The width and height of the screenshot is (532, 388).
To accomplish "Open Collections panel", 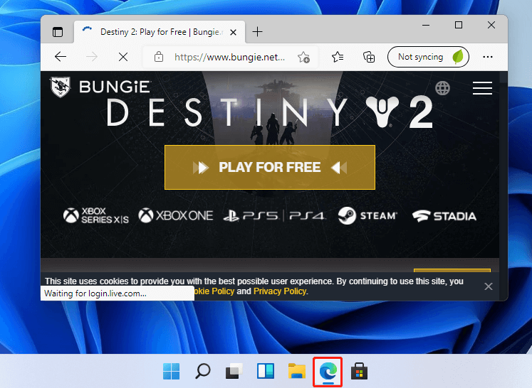I will 369,57.
